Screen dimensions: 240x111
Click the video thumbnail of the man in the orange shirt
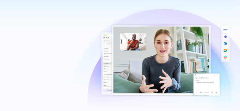(x=133, y=42)
